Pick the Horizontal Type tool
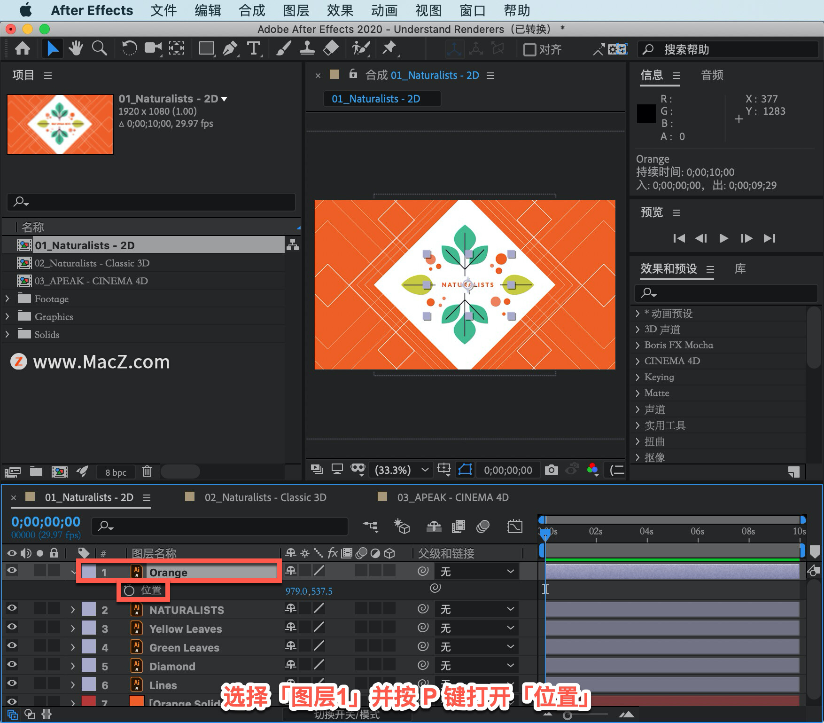This screenshot has height=723, width=824. 254,48
